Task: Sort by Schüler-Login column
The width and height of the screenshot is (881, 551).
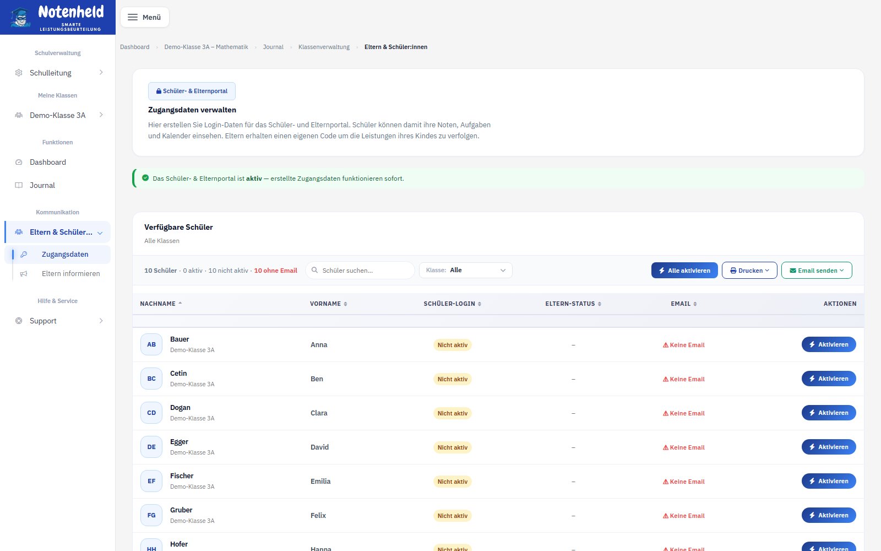Action: [453, 304]
